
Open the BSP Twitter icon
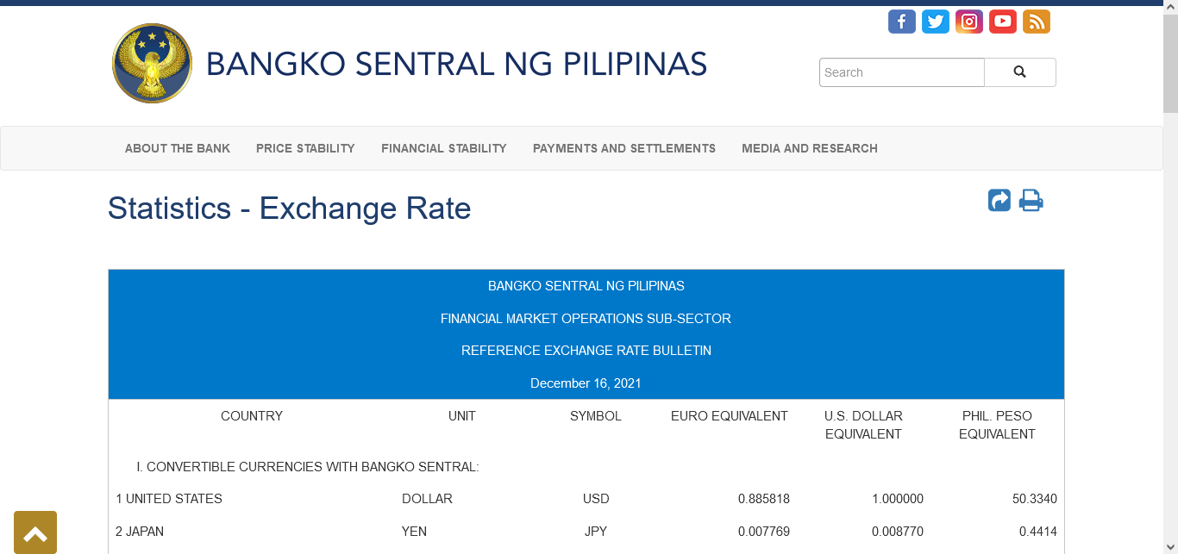(935, 22)
